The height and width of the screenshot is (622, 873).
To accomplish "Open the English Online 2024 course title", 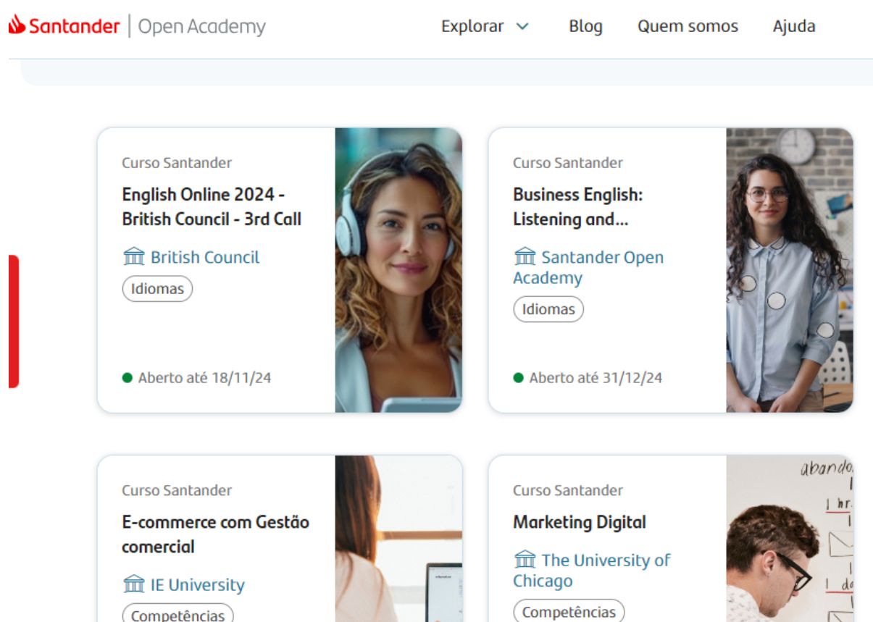I will point(211,206).
